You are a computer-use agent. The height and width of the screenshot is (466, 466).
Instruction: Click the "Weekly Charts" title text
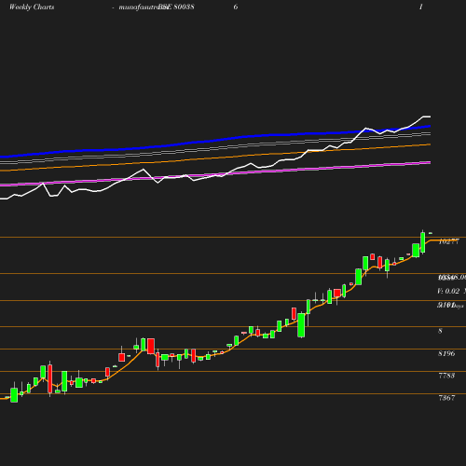click(32, 7)
